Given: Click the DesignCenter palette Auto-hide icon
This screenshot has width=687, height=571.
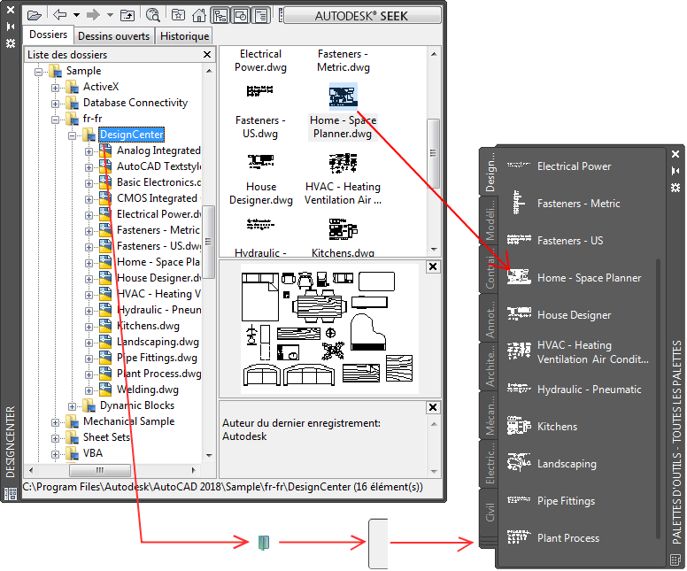Looking at the screenshot, I should [10, 27].
